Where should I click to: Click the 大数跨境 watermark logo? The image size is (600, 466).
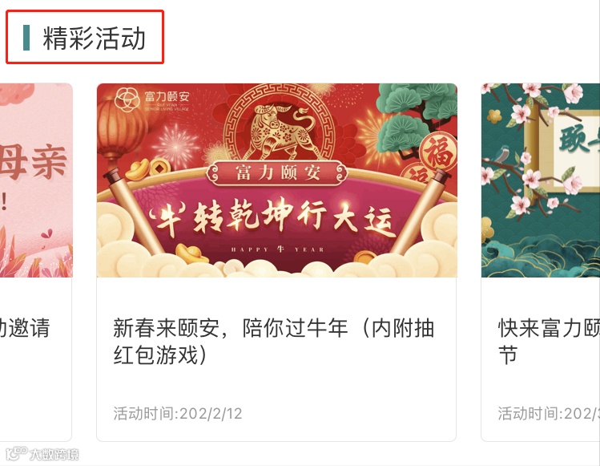click(42, 454)
